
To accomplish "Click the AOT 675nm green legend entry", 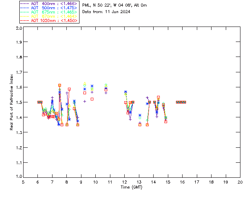I will coord(49,12).
